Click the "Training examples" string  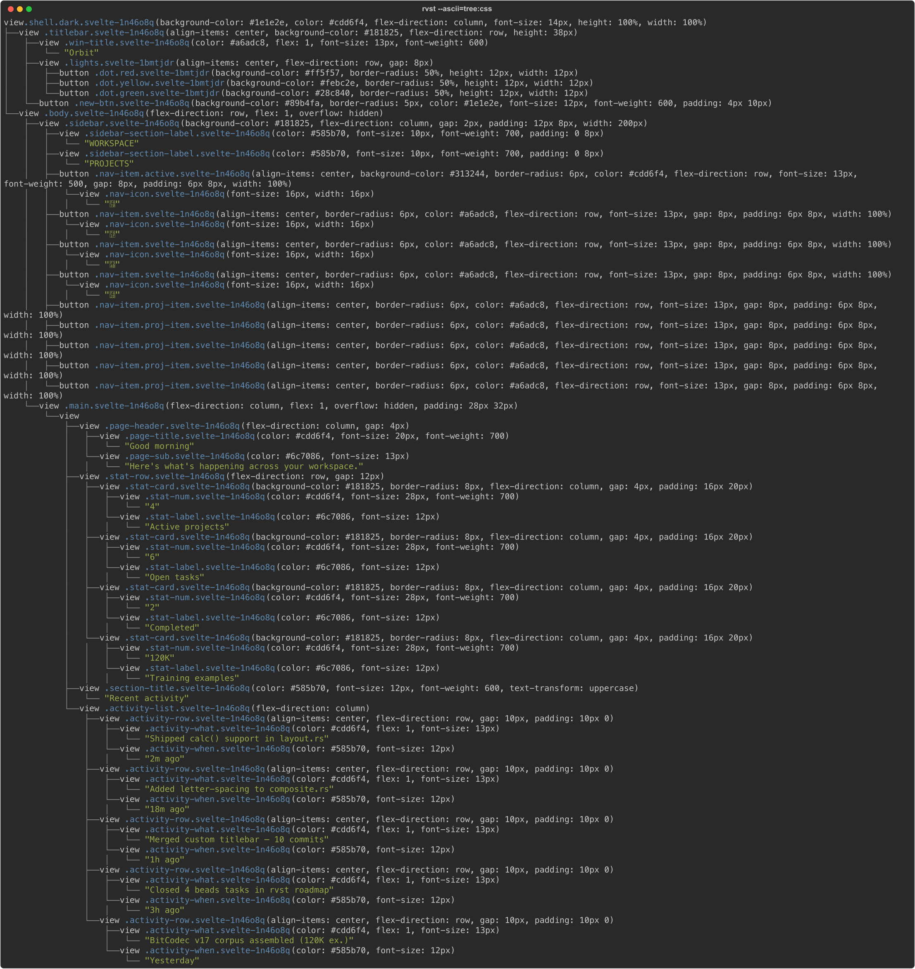pyautogui.click(x=192, y=678)
